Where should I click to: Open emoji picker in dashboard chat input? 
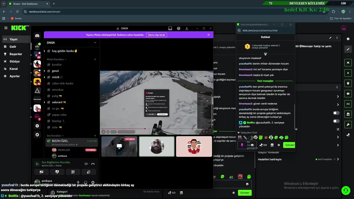coord(247,184)
